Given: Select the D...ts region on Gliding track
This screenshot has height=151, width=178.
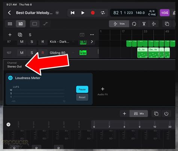Looking at the screenshot, I should coord(142,53).
